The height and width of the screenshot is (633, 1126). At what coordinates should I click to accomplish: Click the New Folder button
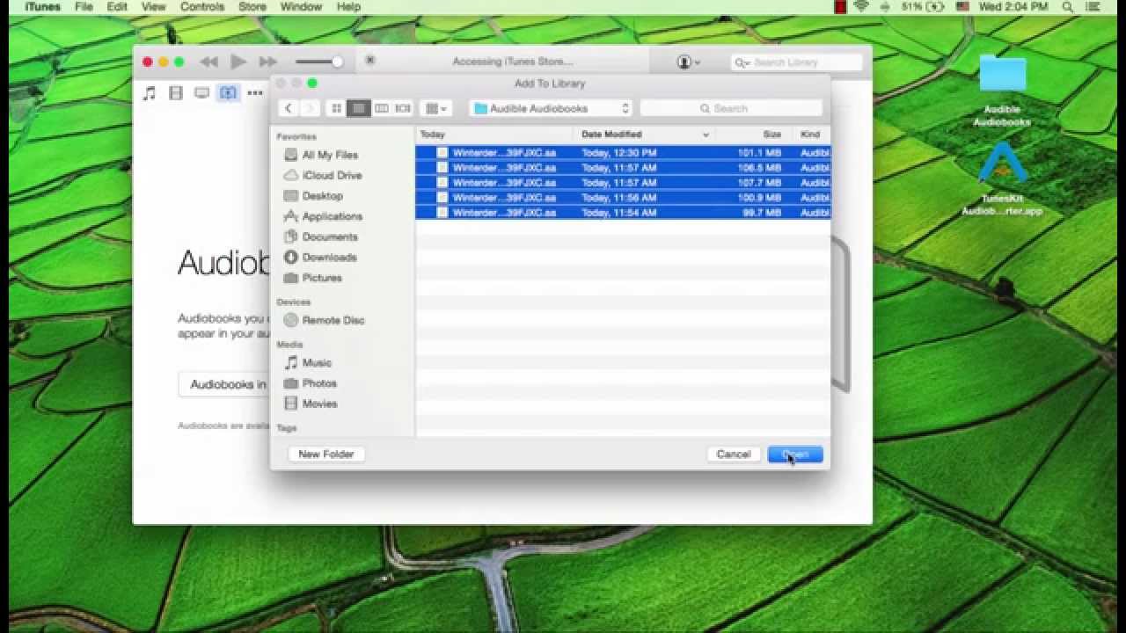(326, 455)
